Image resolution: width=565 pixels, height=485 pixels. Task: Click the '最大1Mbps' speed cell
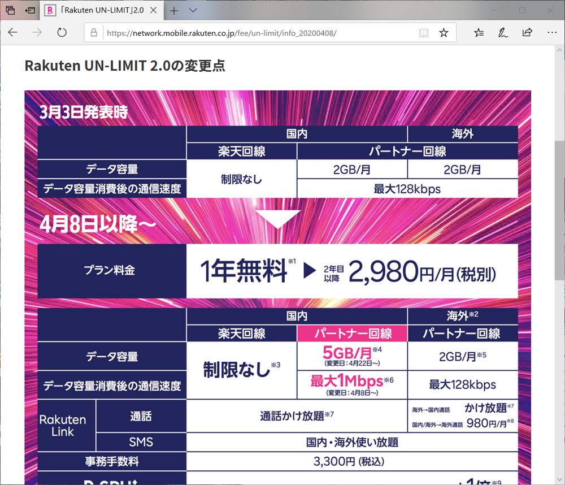(x=352, y=384)
